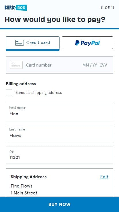The image size is (119, 212).
Task: Click the Shipping Address heading
Action: click(29, 177)
